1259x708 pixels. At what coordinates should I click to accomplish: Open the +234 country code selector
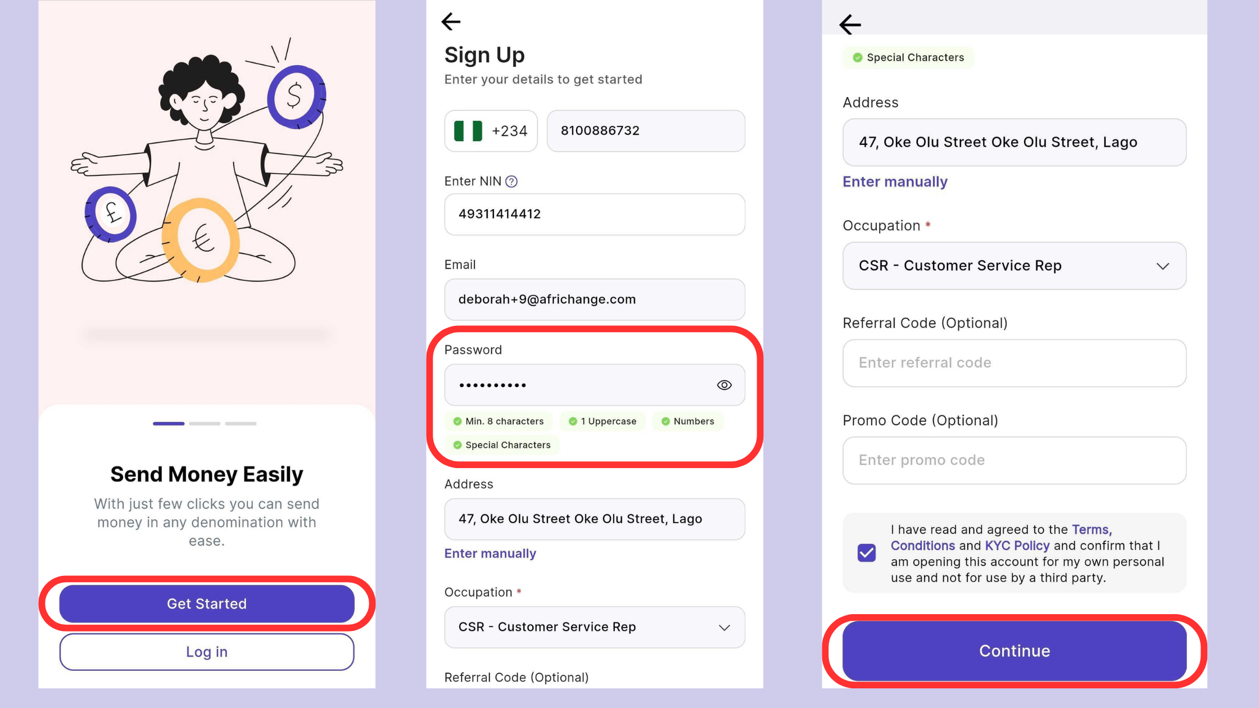491,131
